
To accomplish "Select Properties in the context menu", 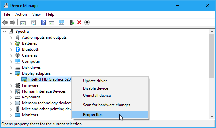I will click(110, 115).
